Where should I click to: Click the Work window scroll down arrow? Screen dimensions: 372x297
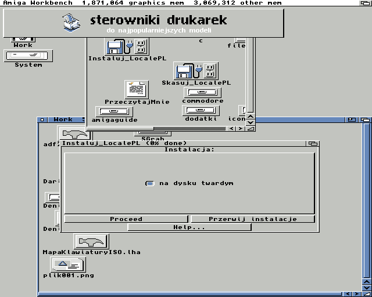(x=367, y=288)
